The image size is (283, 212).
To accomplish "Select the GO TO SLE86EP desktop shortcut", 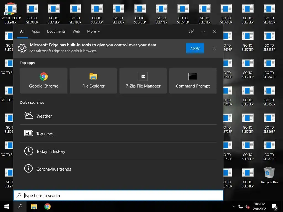I will click(x=269, y=123).
